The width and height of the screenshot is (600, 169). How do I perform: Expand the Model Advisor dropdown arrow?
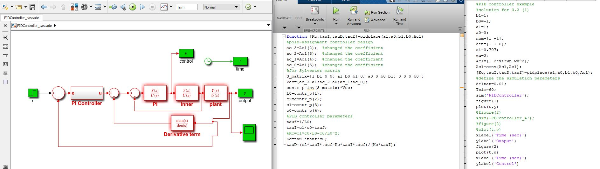coord(255,7)
